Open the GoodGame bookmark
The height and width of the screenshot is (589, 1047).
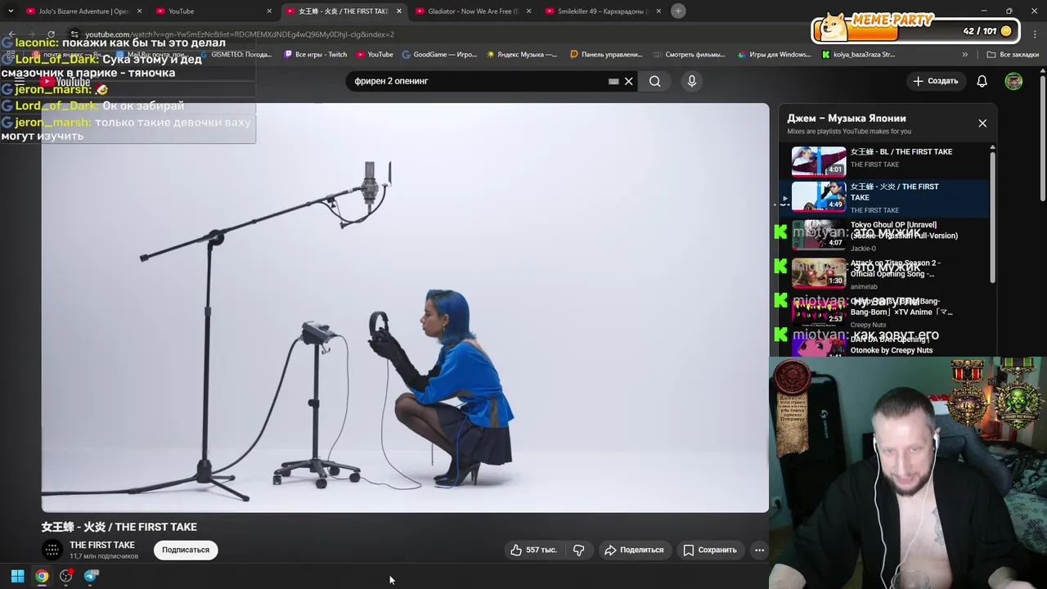click(x=439, y=55)
